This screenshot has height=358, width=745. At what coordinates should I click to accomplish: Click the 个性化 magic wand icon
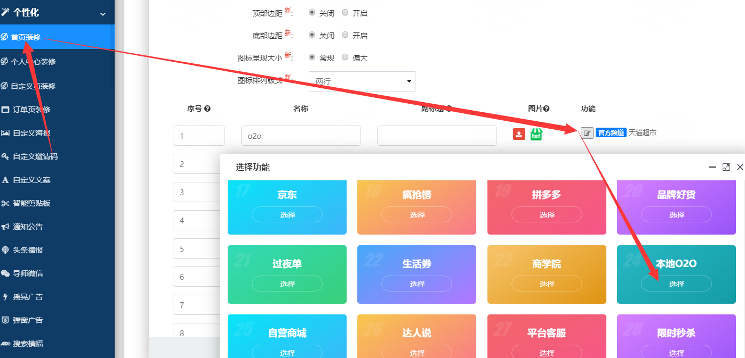coord(5,12)
